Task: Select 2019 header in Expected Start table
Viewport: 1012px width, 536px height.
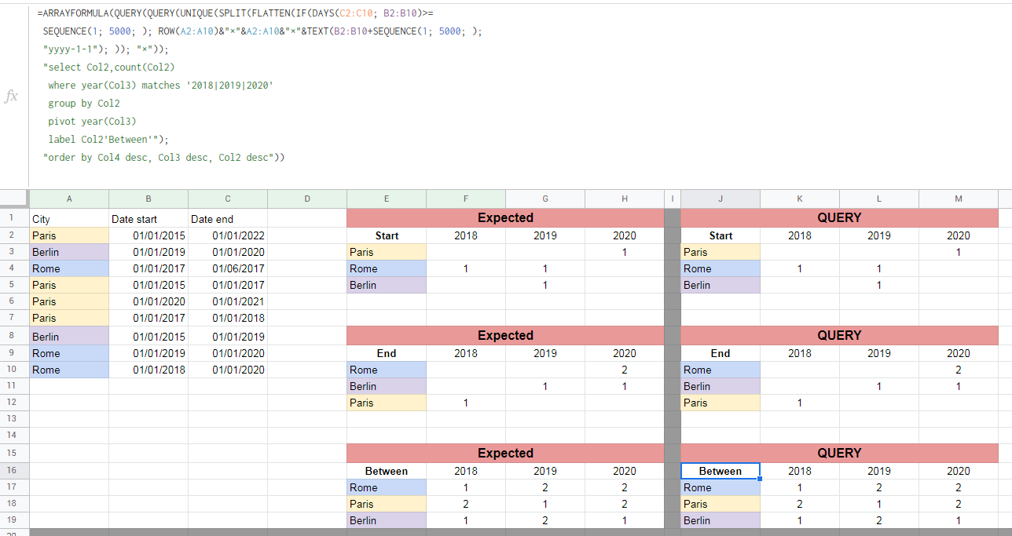Action: (545, 235)
